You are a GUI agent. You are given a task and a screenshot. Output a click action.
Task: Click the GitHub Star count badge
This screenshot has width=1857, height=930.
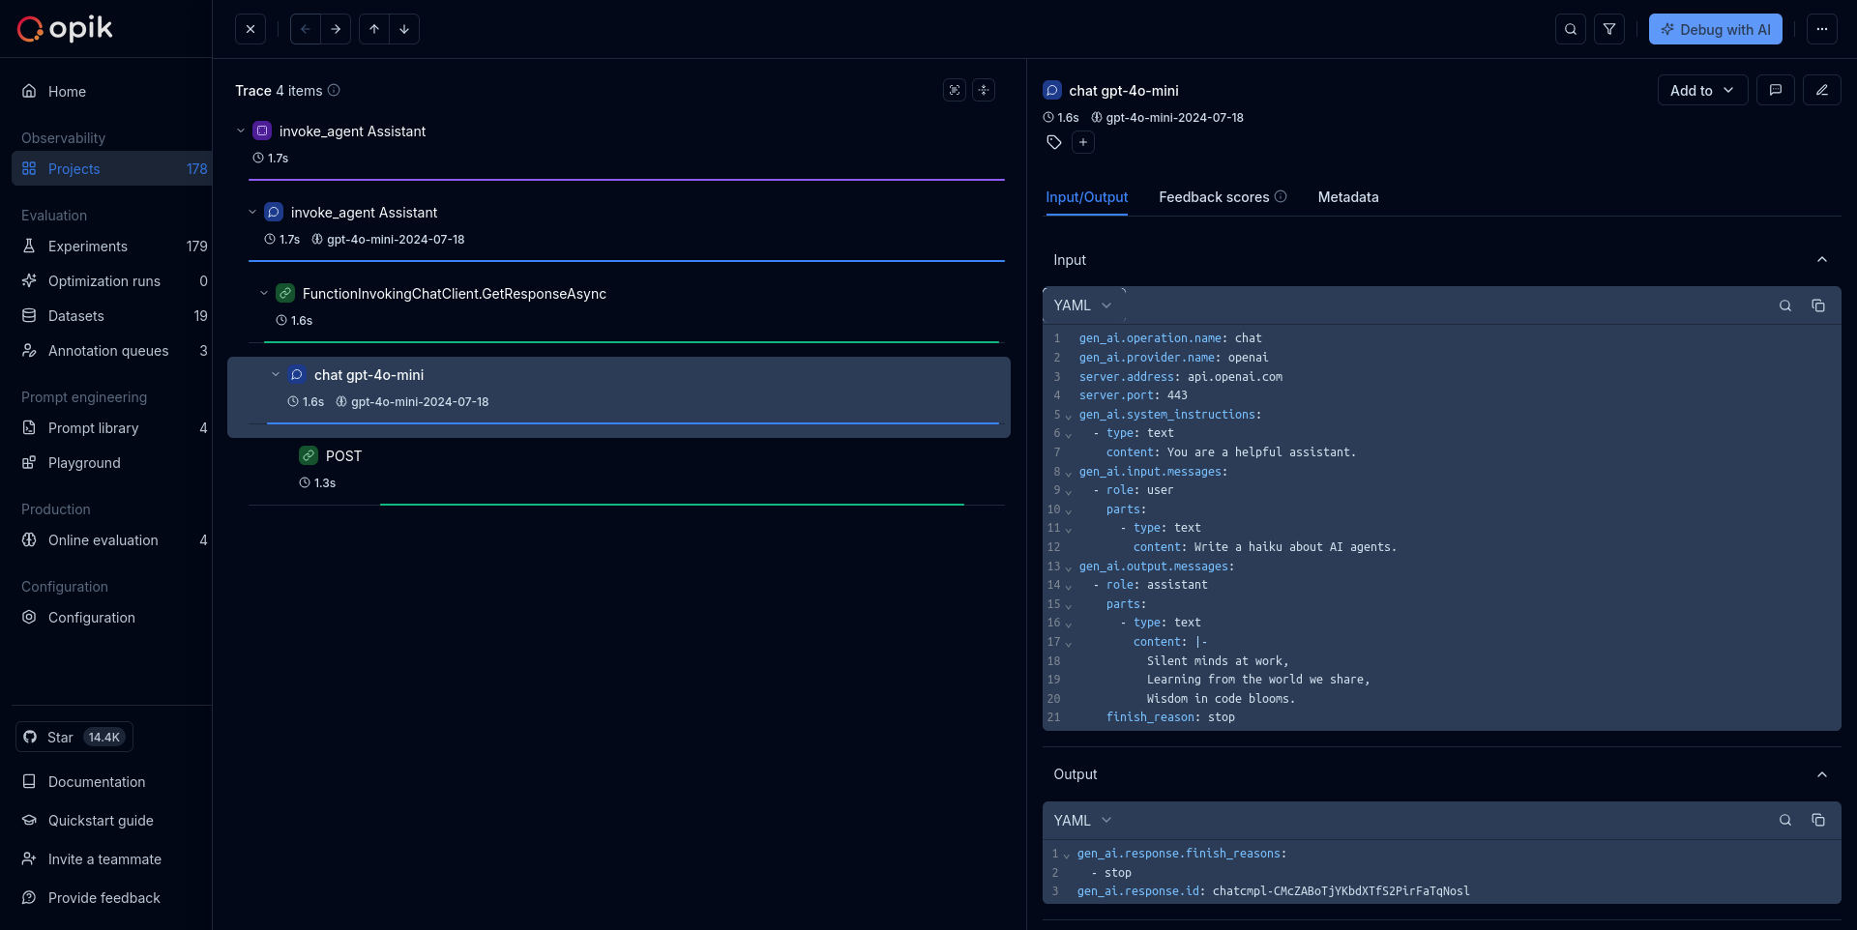(104, 737)
